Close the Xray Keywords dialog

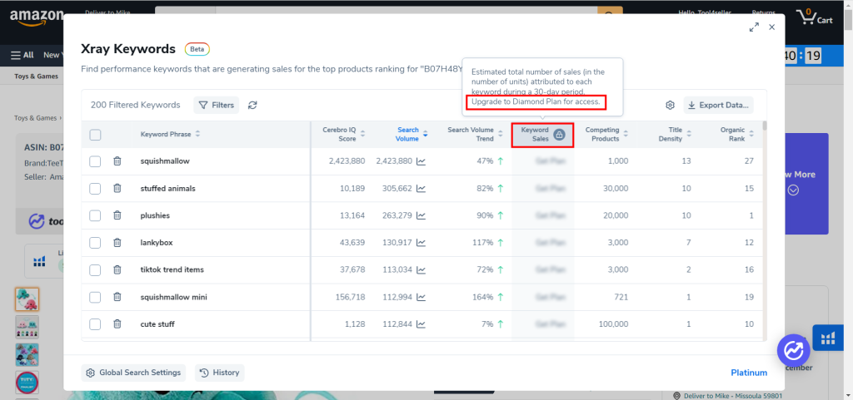(x=772, y=27)
